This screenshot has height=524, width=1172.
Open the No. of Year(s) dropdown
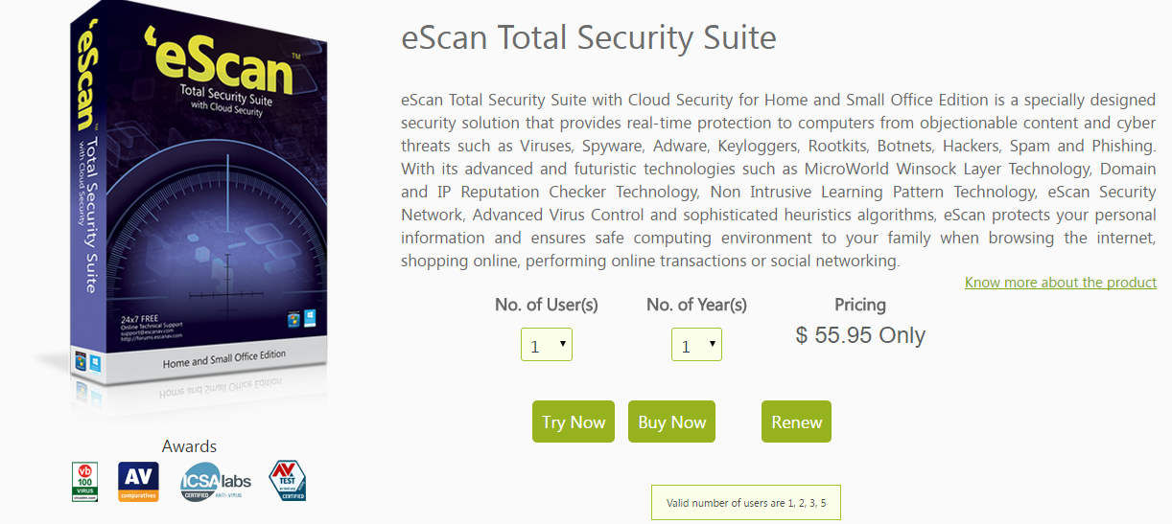point(696,345)
